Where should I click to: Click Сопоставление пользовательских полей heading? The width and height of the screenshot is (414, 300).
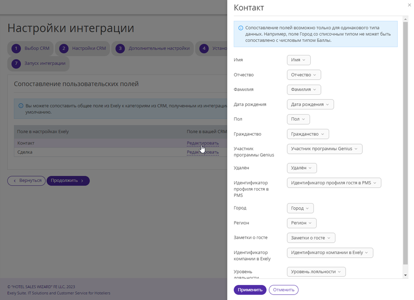[x=76, y=84]
